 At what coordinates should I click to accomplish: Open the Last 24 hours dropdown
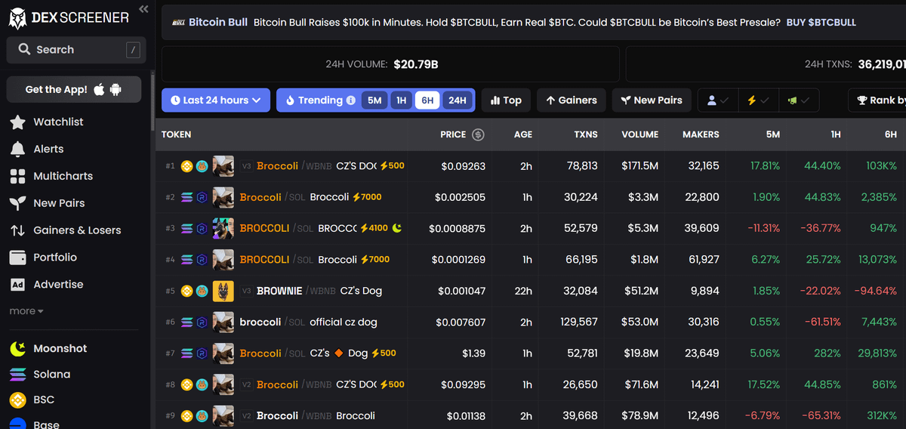[216, 100]
